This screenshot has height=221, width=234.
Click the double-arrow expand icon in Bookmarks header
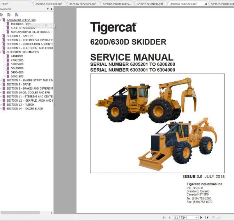48,9
